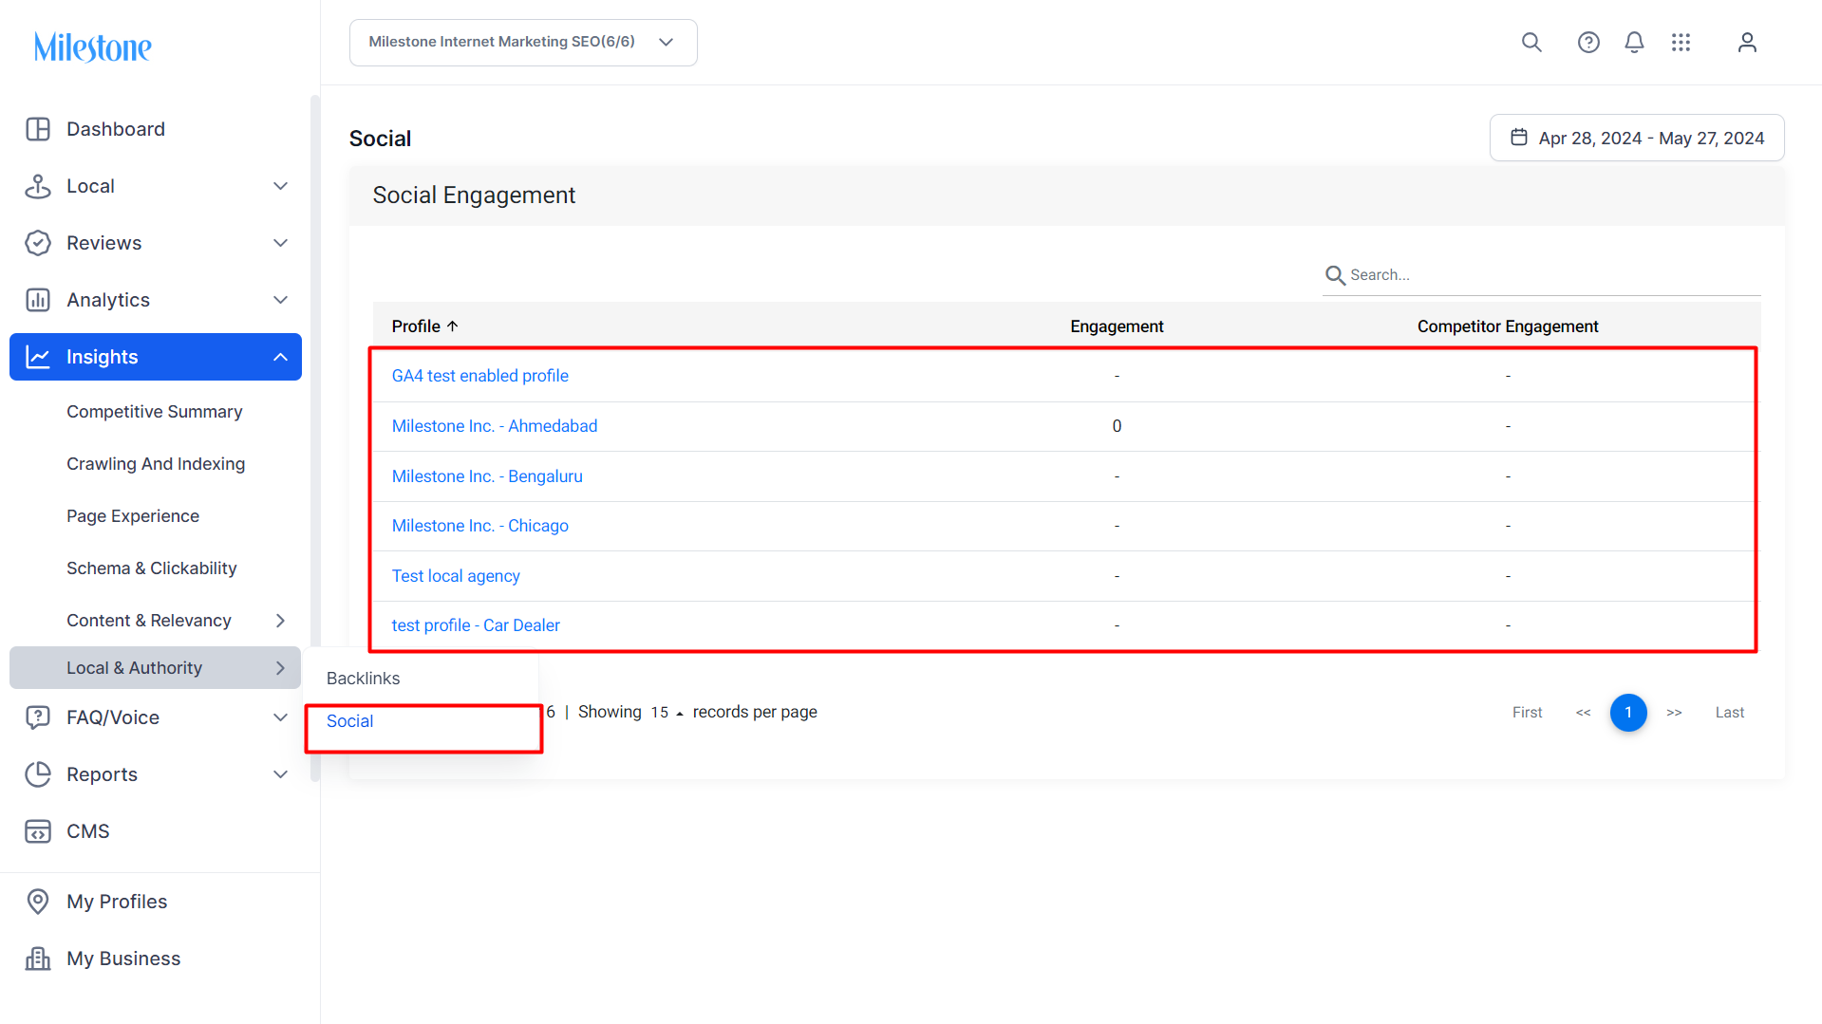1822x1024 pixels.
Task: Open the search icon in top bar
Action: (x=1531, y=42)
